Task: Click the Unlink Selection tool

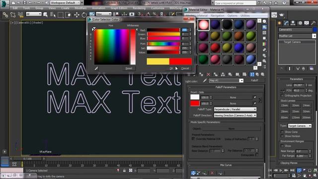Action: [x=13, y=14]
